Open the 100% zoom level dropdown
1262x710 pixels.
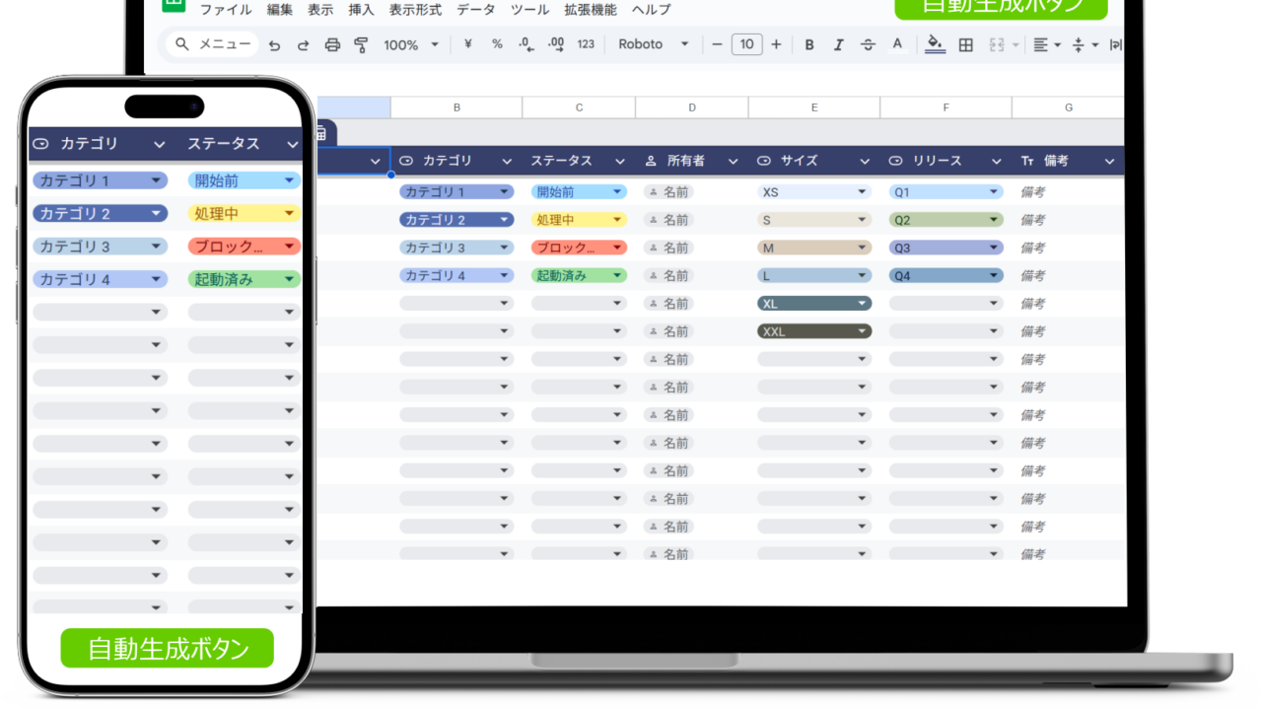tap(411, 44)
